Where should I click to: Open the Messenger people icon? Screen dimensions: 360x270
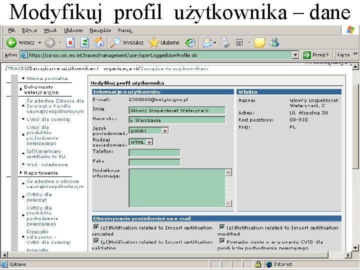coord(274,42)
